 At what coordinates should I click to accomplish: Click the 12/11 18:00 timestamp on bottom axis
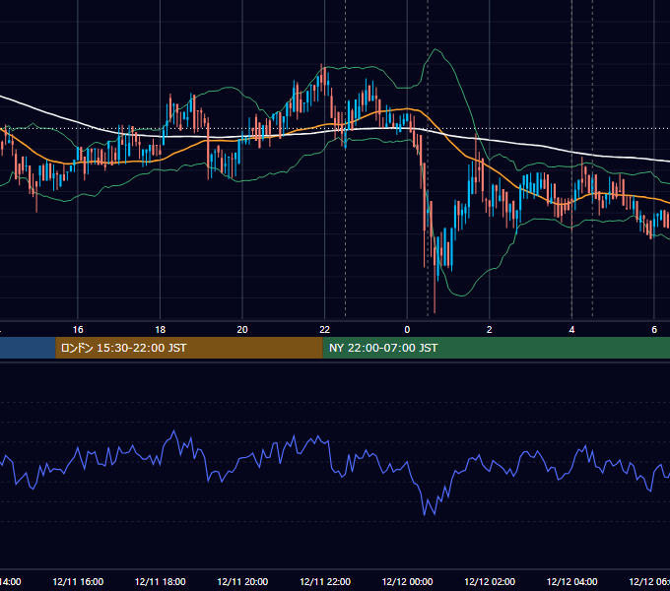[x=161, y=581]
